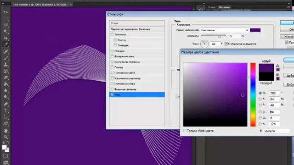Image resolution: width=294 pixels, height=165 pixels.
Task: Select the Crop tool
Action: (x=6, y=38)
